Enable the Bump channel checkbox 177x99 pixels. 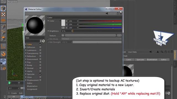[x=40, y=65]
